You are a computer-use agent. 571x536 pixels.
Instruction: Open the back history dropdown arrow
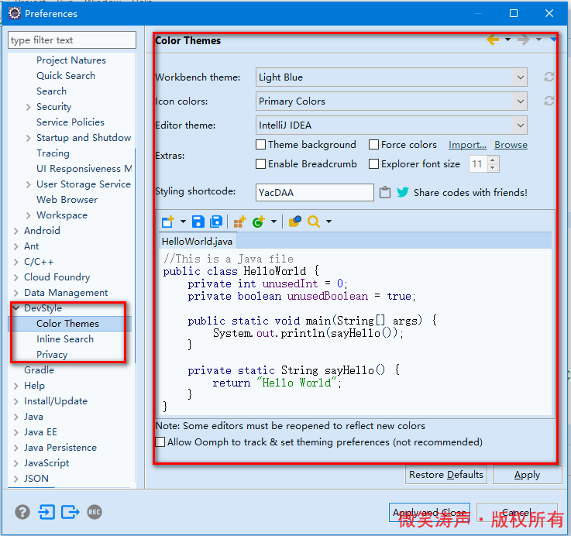pyautogui.click(x=507, y=40)
